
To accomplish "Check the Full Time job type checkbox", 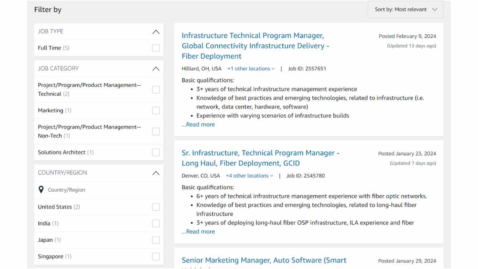I will 156,48.
